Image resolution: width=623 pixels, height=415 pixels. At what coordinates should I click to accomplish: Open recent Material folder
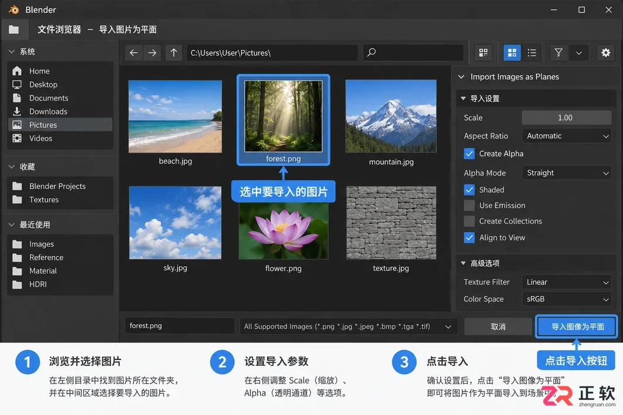(x=60, y=271)
